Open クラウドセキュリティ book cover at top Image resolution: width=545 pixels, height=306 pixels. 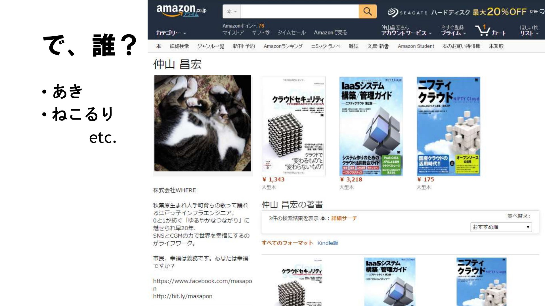tap(294, 126)
